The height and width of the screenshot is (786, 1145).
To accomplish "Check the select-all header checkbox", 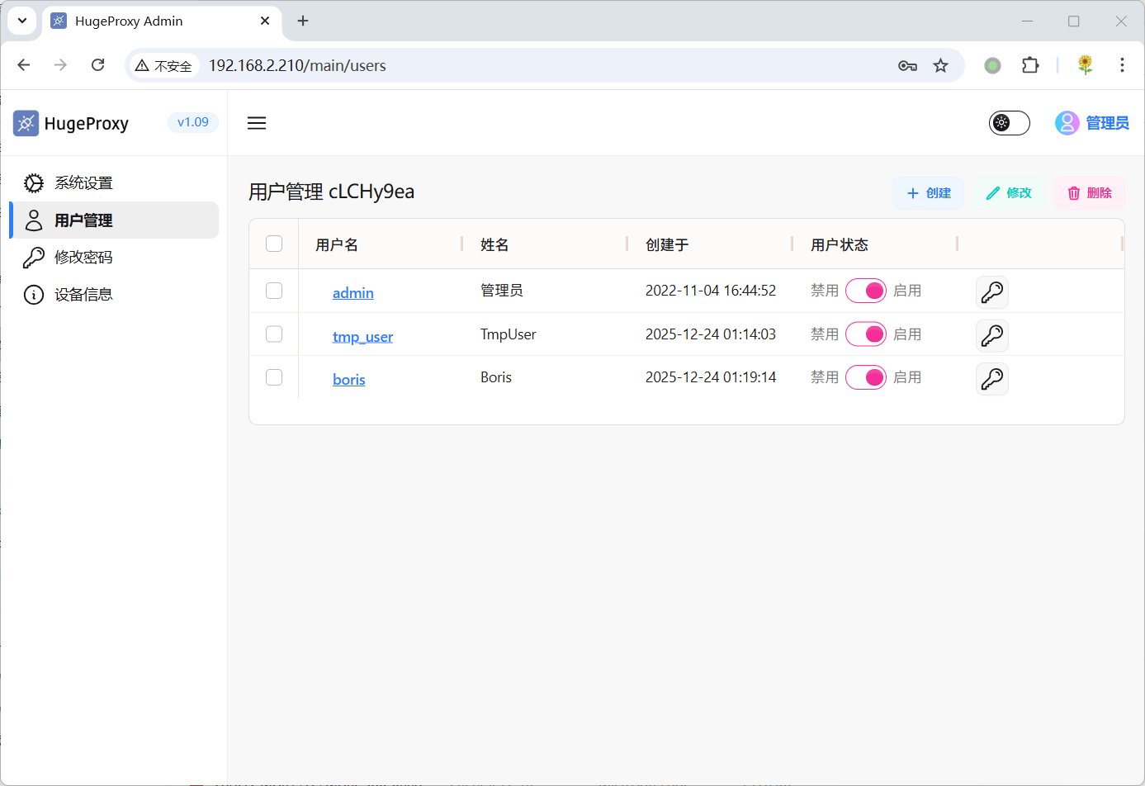I will click(x=274, y=244).
